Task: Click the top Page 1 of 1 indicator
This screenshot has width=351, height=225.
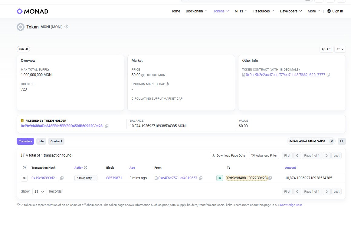Action: [x=312, y=156]
